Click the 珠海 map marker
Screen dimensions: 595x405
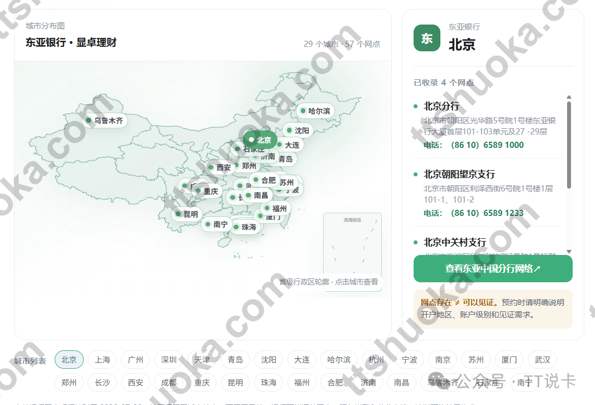[245, 227]
